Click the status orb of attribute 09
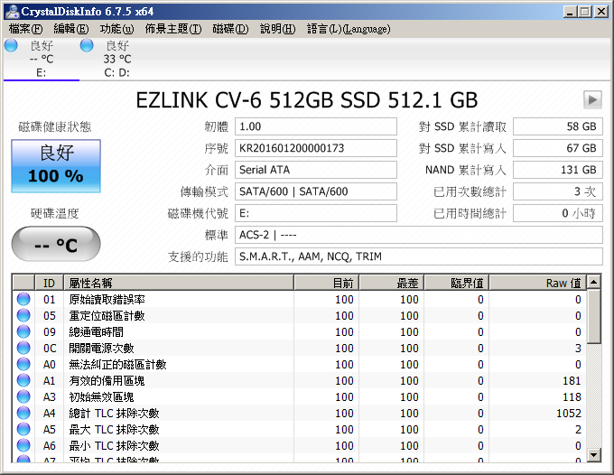Screen dimensions: 614x475 pos(23,331)
